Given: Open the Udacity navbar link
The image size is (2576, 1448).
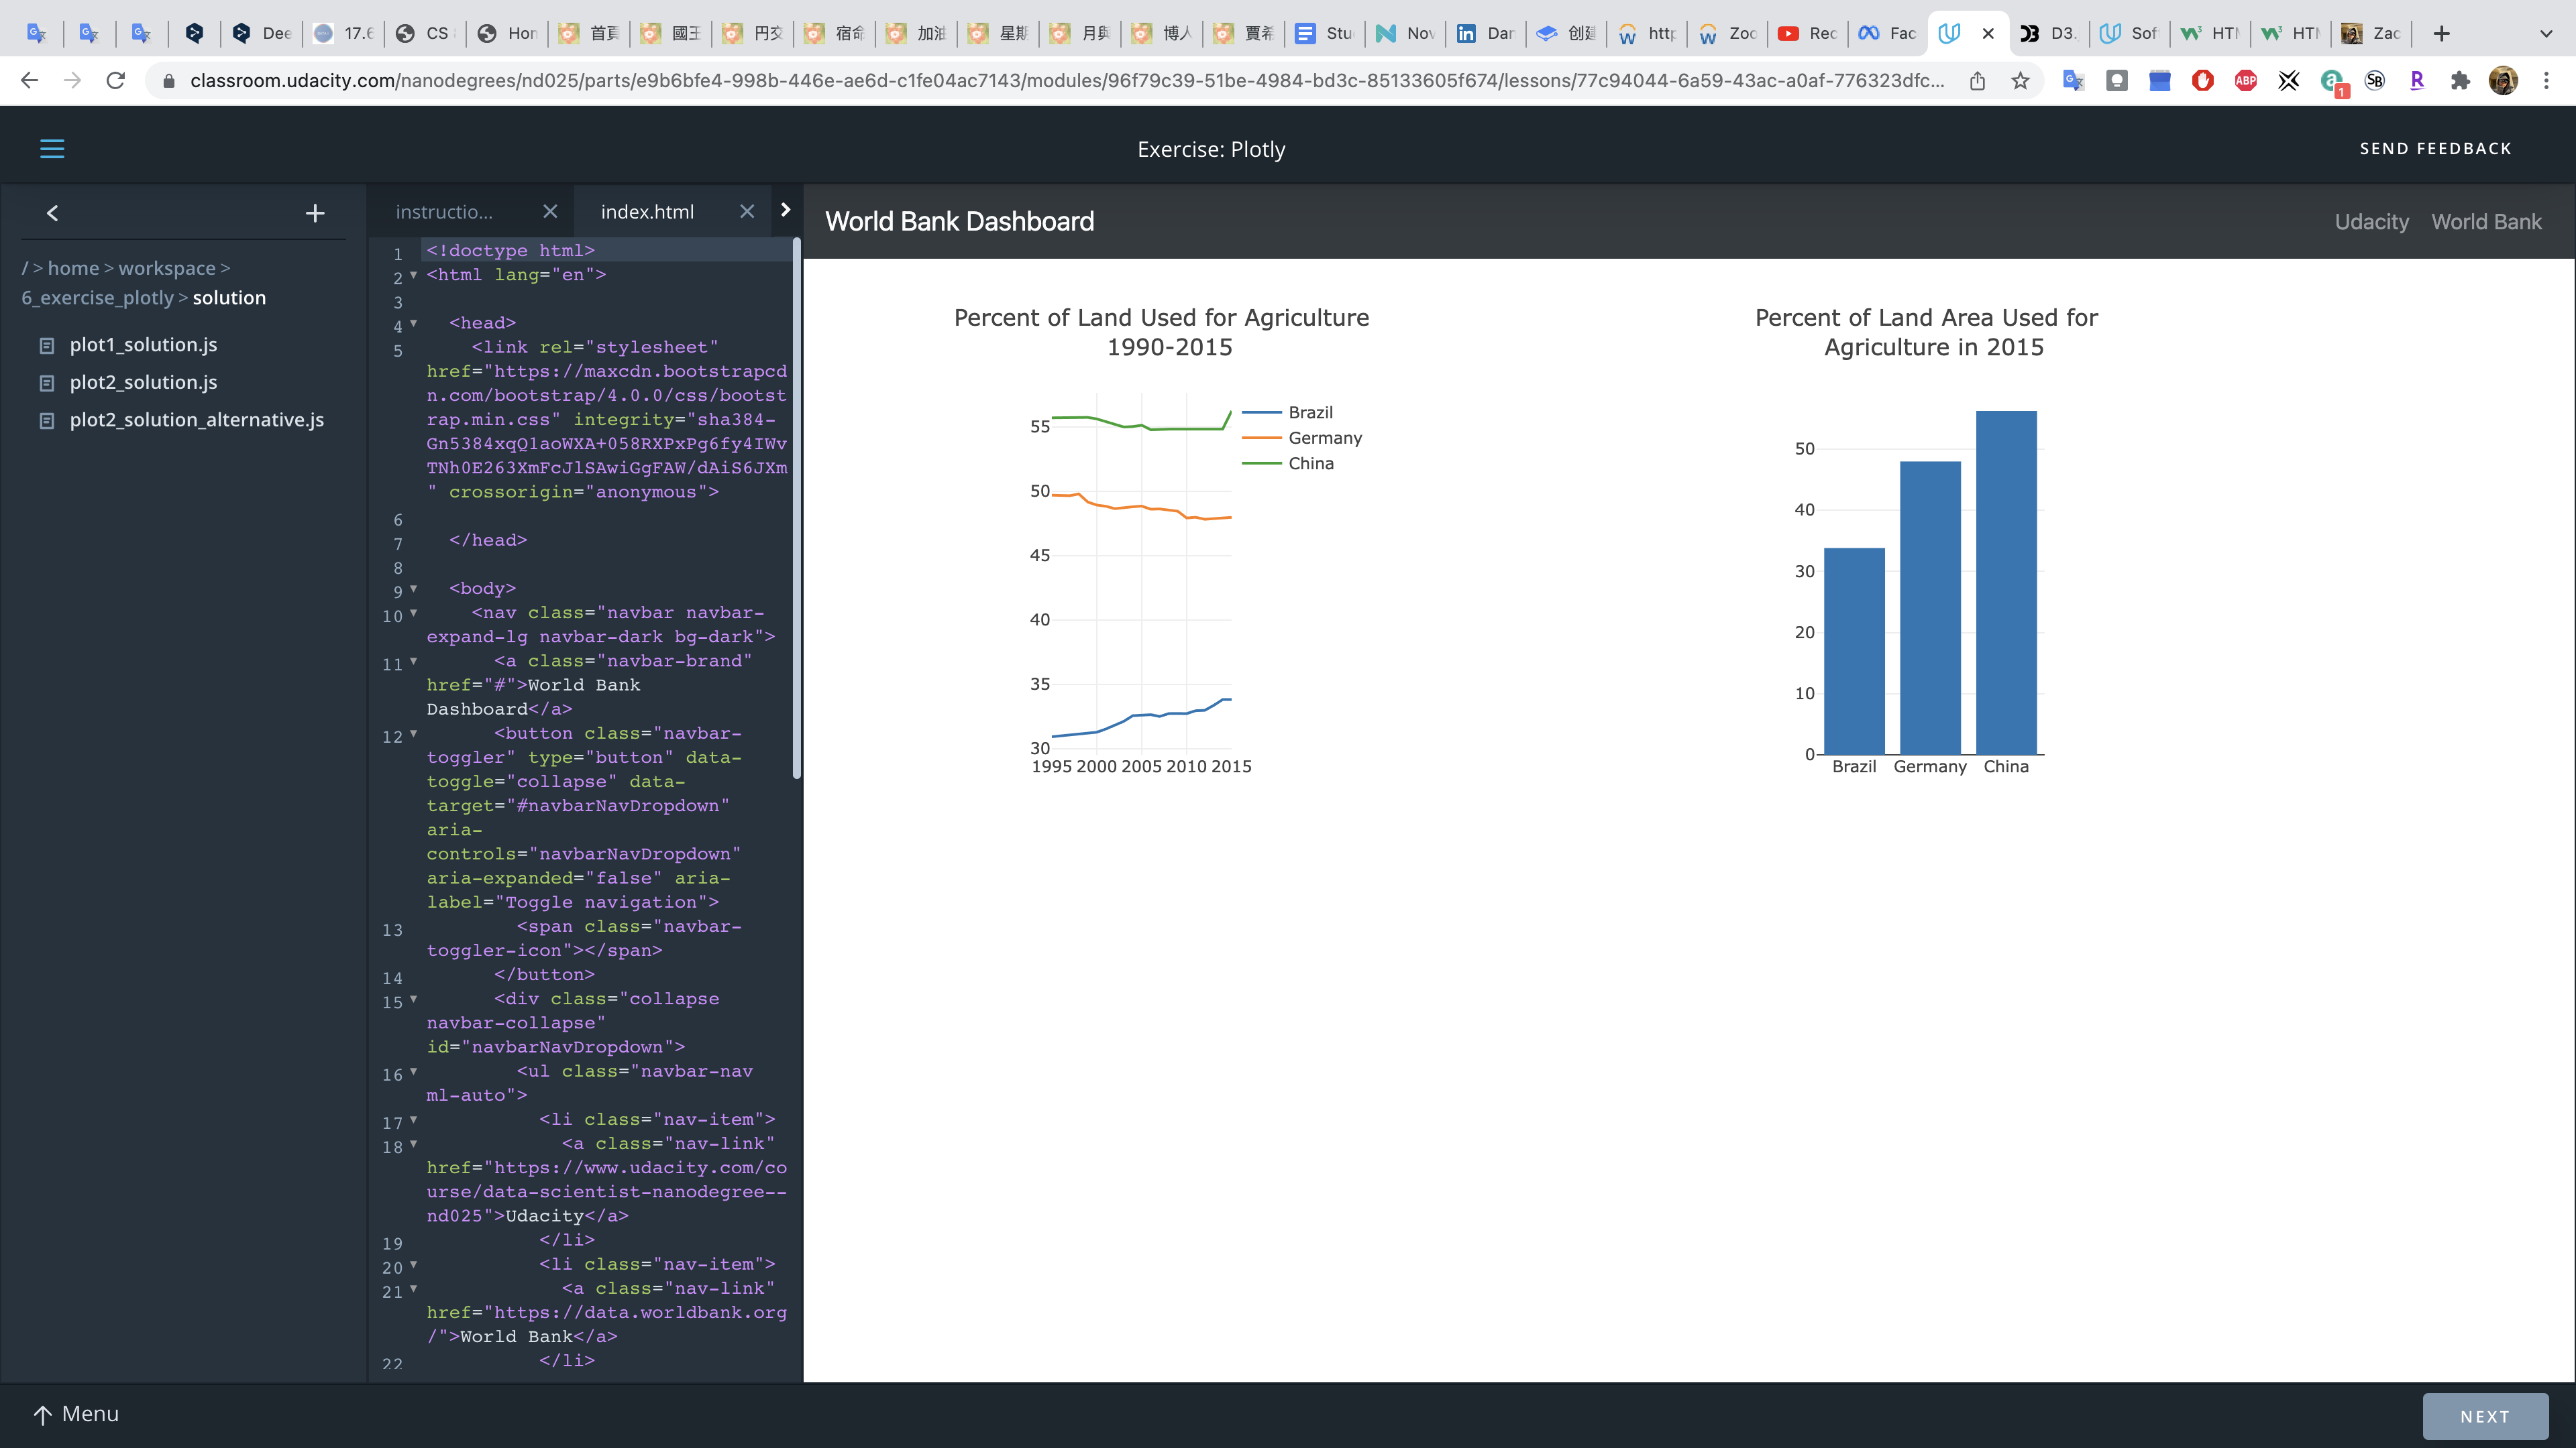Looking at the screenshot, I should tap(2371, 222).
